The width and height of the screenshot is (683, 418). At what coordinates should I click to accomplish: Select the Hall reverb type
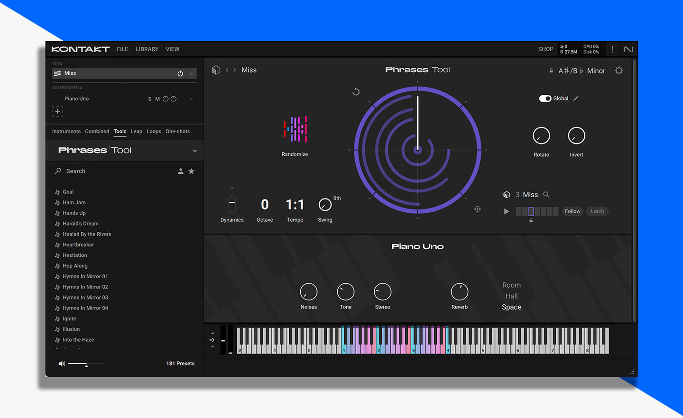(x=511, y=296)
